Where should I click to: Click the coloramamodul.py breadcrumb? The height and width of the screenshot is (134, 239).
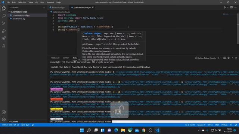62,12
